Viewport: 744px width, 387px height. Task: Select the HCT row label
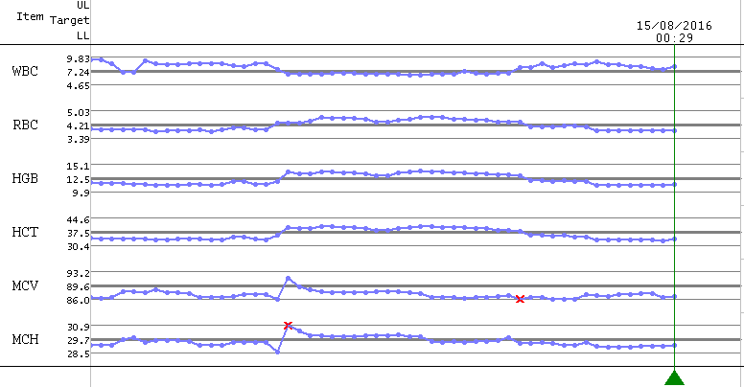coord(25,233)
